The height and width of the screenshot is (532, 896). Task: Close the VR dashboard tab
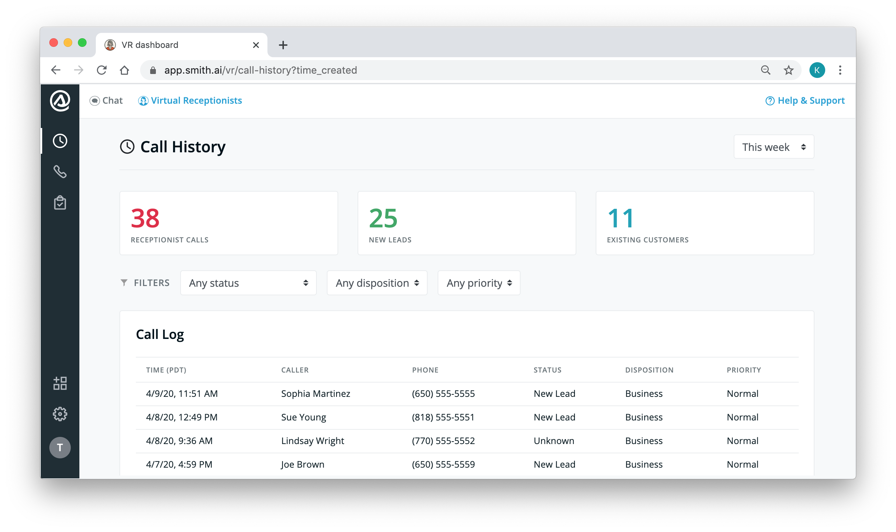point(256,45)
